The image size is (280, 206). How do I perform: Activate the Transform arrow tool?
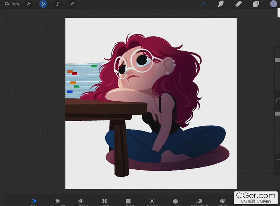72,4
